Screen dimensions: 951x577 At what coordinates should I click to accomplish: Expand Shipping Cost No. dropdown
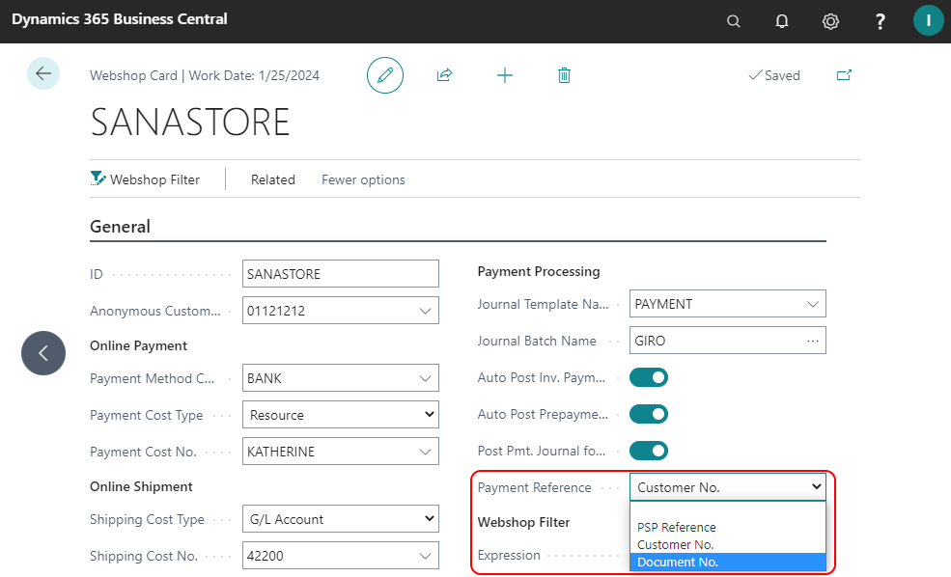[425, 556]
